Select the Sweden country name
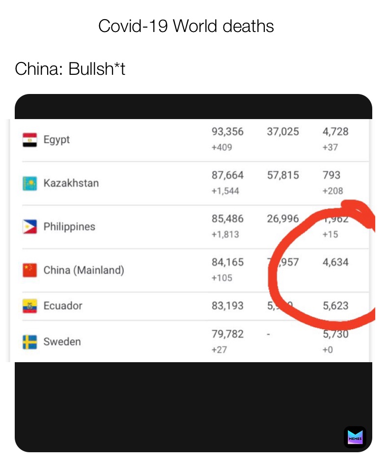The height and width of the screenshot is (467, 387). 62,342
